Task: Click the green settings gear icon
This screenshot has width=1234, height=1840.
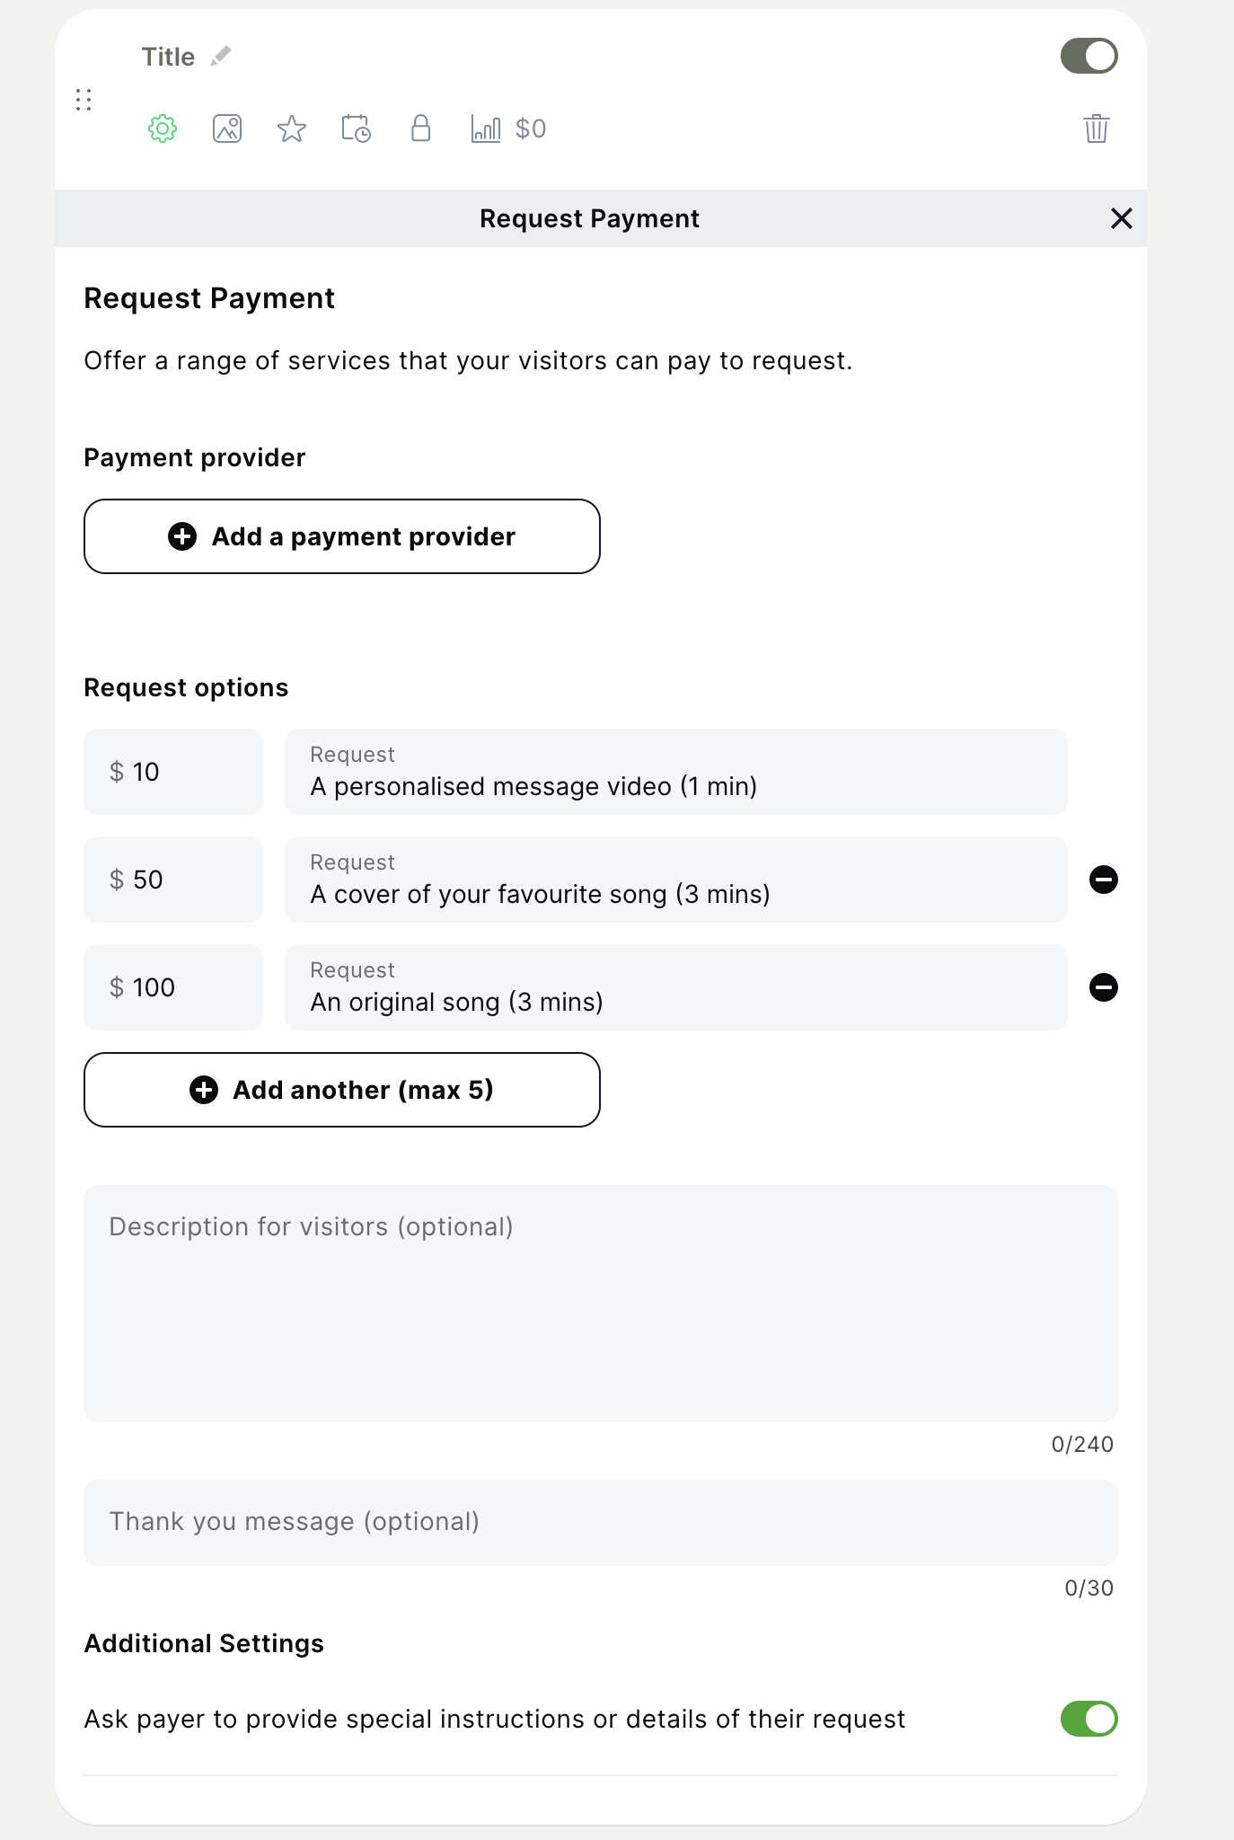Action: [163, 128]
